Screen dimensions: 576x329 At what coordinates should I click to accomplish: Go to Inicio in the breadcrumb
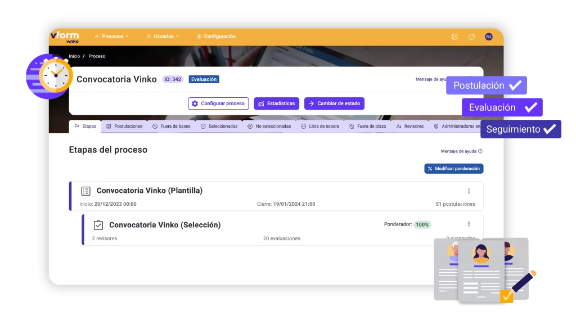pyautogui.click(x=74, y=56)
